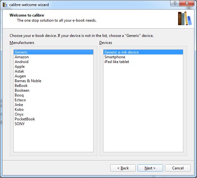Screen dimensions: 197x178
Task: Choose Booq manufacturer
Action: pos(53,95)
